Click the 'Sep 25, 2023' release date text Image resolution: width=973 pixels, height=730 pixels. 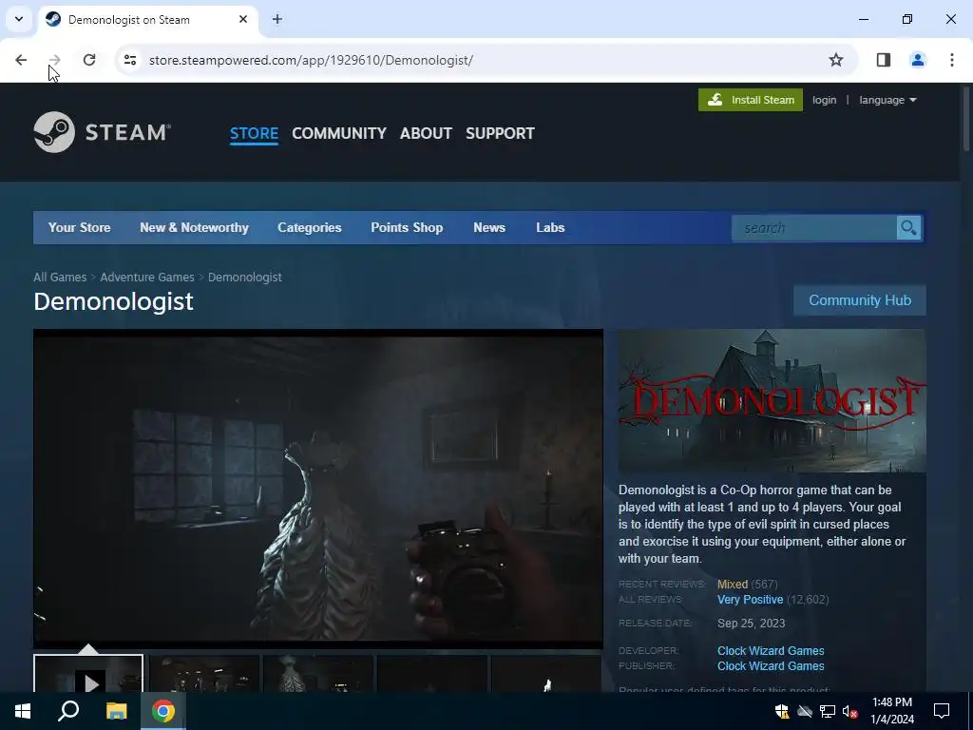[751, 624]
